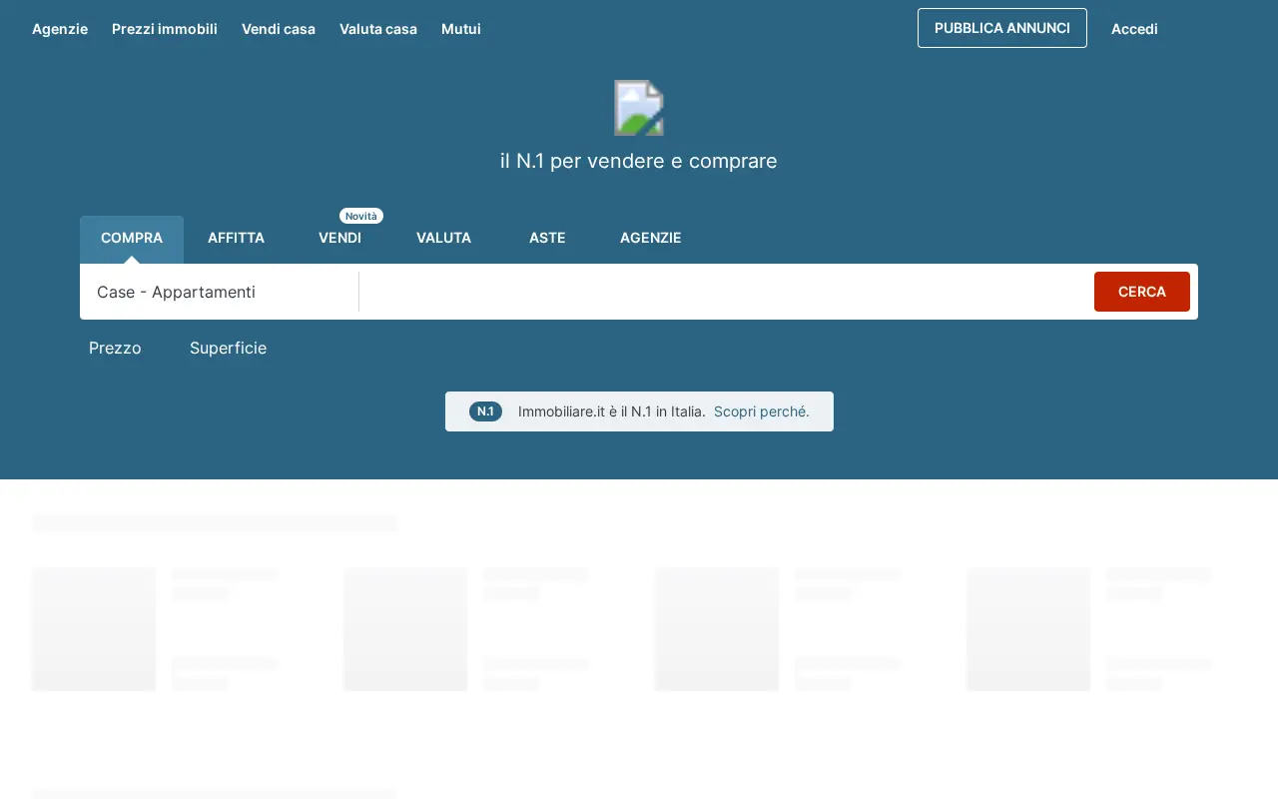
Task: Click the first listing thumbnail placeholder
Action: tap(94, 629)
